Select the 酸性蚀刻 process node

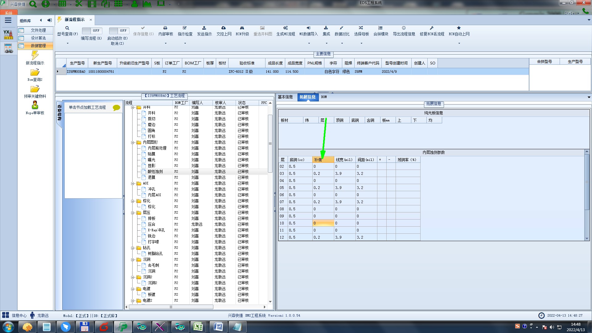coord(155,172)
